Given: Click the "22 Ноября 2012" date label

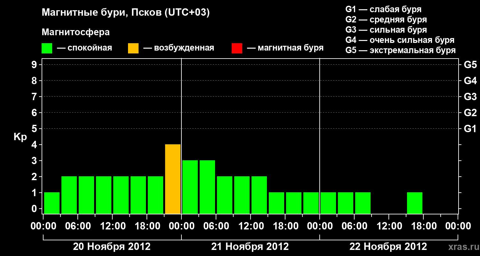Looking at the screenshot, I should click(388, 247).
